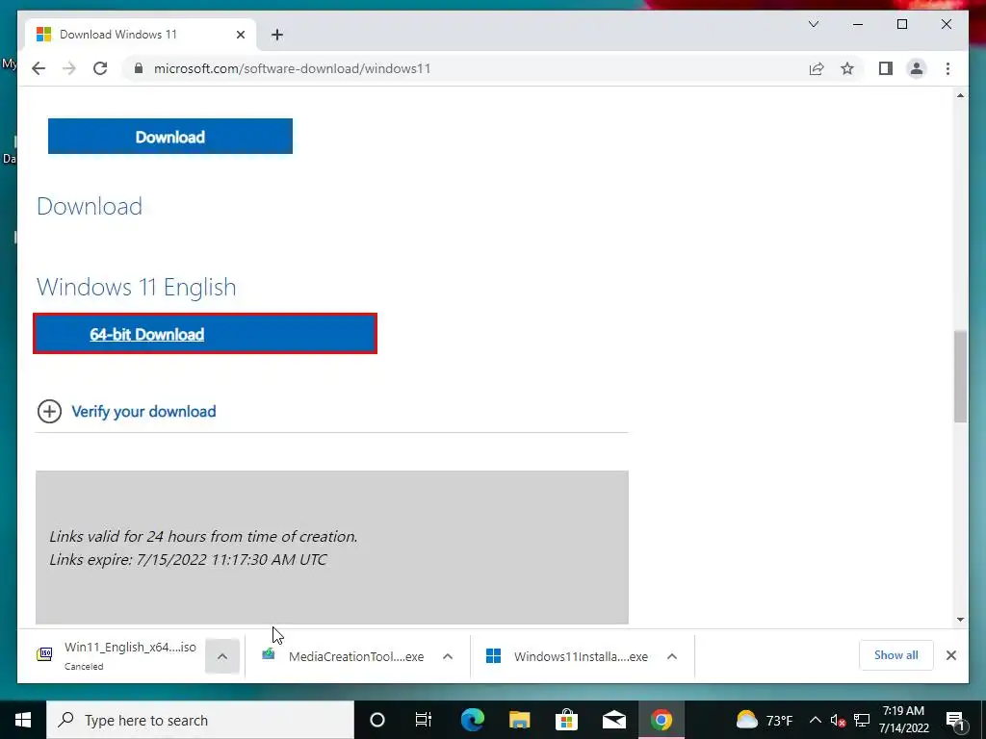Image resolution: width=986 pixels, height=739 pixels.
Task: Open the clock showing 7:19 AM
Action: (903, 720)
